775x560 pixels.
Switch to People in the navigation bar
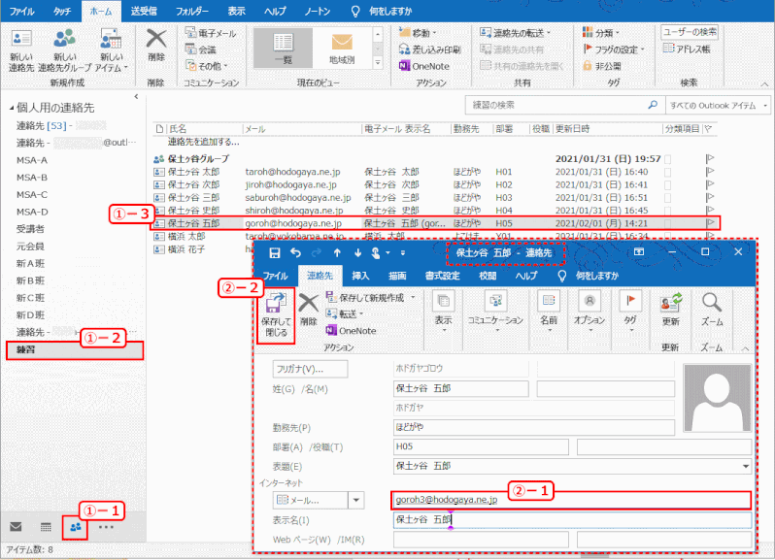tap(76, 527)
